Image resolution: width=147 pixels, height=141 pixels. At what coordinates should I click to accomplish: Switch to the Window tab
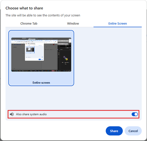click(x=73, y=23)
